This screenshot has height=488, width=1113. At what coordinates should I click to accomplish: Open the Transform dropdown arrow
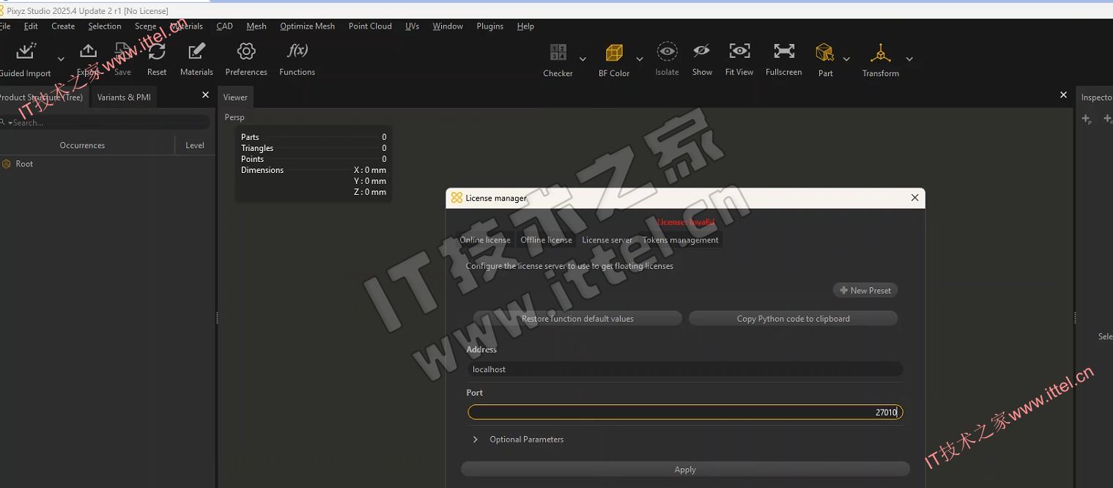pos(909,59)
